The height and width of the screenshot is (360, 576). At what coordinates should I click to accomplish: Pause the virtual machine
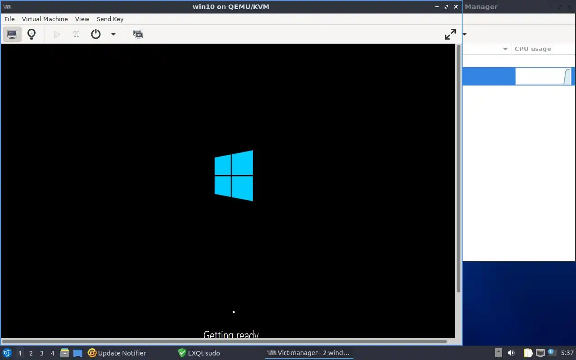(76, 34)
